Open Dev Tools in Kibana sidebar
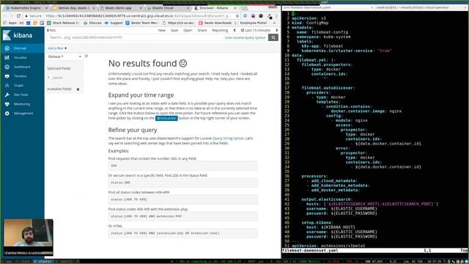The width and height of the screenshot is (469, 264). coord(22,95)
